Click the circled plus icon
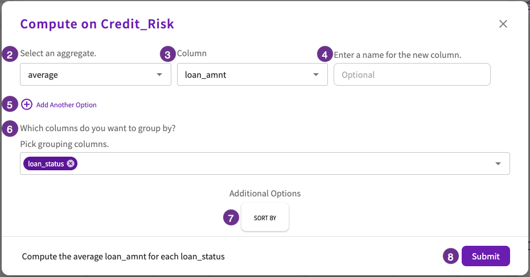Image resolution: width=530 pixels, height=277 pixels. point(27,104)
